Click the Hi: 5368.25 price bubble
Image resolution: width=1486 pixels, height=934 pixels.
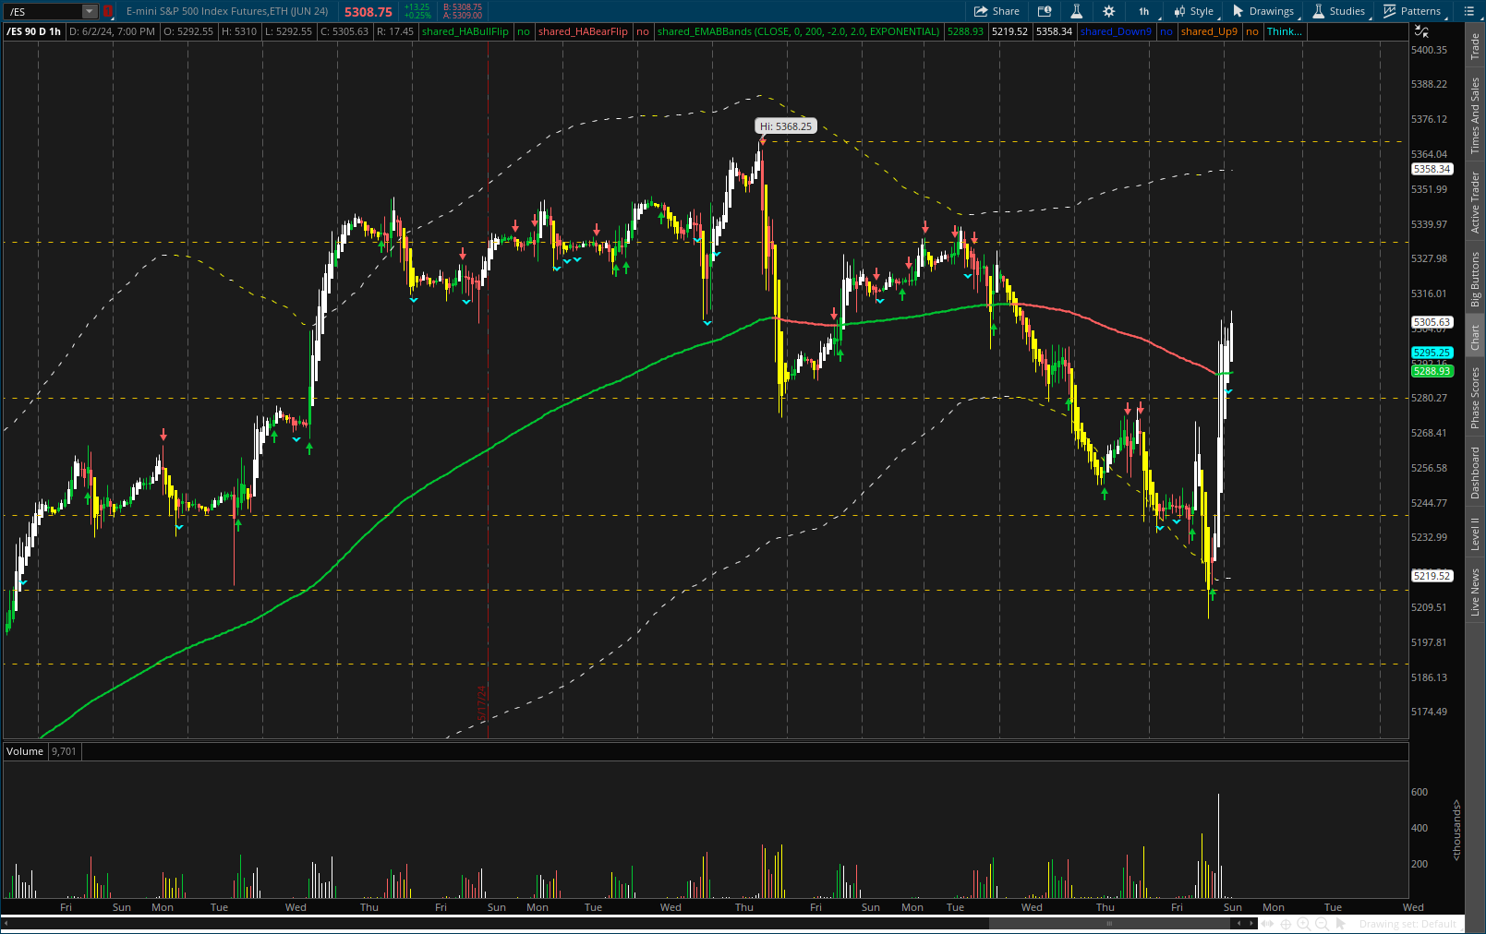786,126
